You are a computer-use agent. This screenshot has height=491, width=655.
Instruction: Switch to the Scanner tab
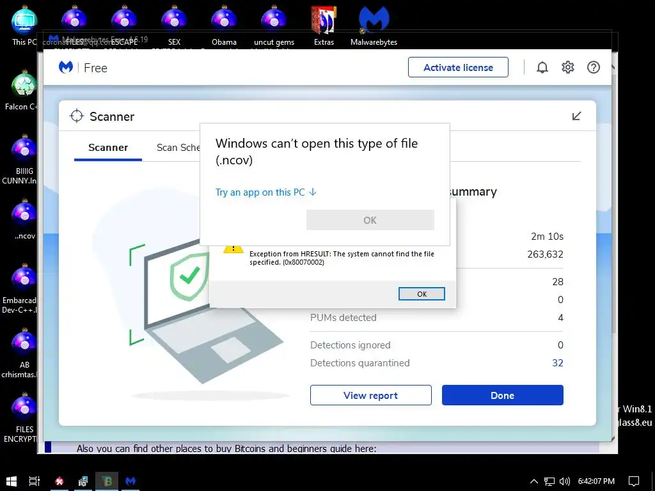click(x=108, y=148)
